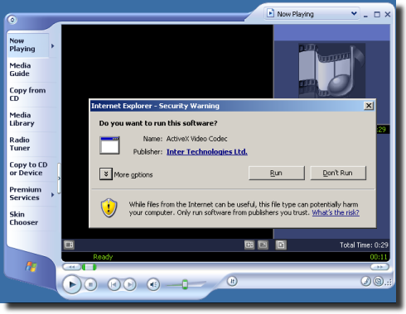Switch to skin mode icon
406x314 pixels.
click(379, 281)
